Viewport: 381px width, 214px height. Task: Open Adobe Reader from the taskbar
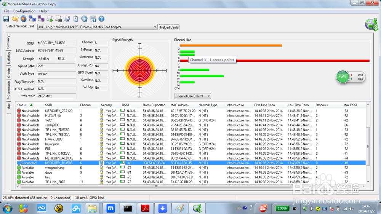[x=145, y=208]
